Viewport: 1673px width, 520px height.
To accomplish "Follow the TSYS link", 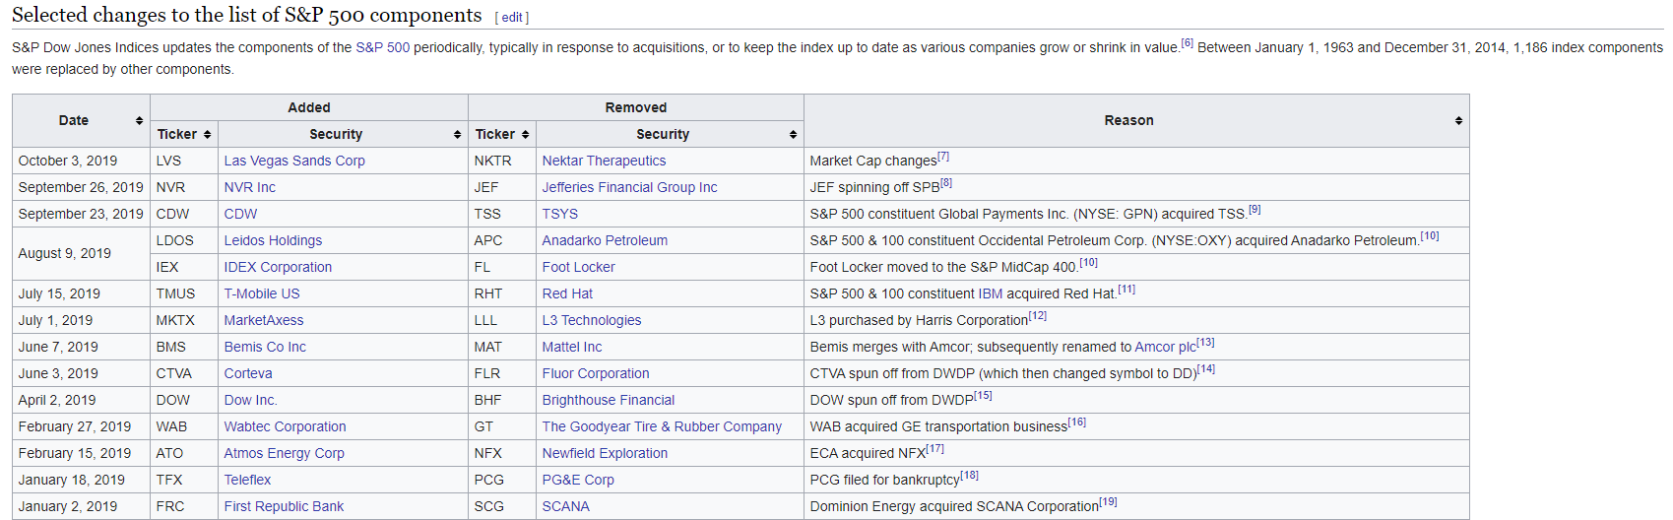I will coord(560,214).
